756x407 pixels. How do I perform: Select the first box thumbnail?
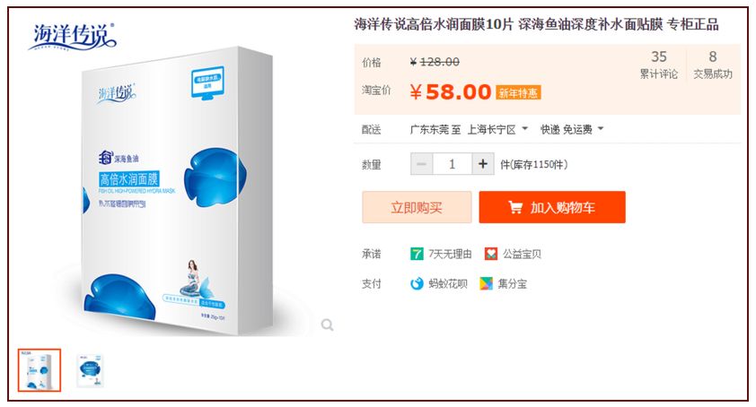point(40,370)
